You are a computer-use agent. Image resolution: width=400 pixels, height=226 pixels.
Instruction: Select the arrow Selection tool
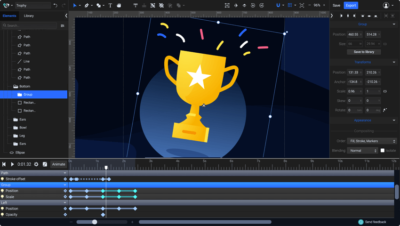[75, 5]
